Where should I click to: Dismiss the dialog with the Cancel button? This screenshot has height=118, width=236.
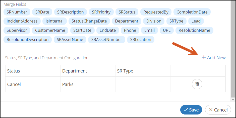click(x=218, y=110)
